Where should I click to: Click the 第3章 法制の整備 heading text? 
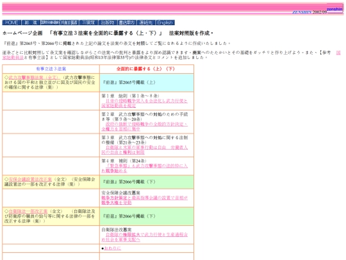click(145, 140)
